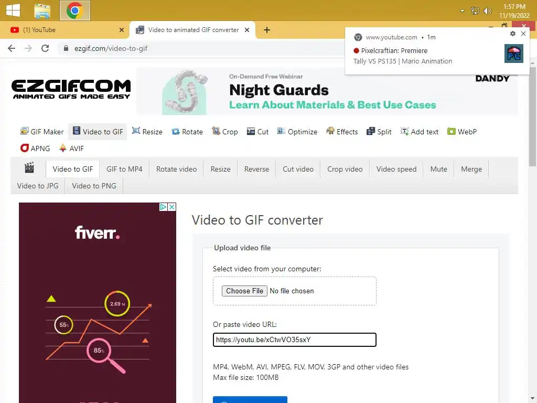
Task: Click the Choose File button
Action: [x=244, y=291]
